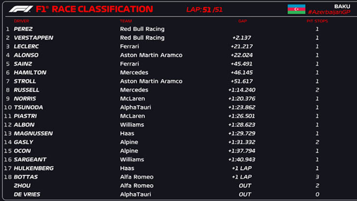Select the TEAM column header

(x=126, y=21)
